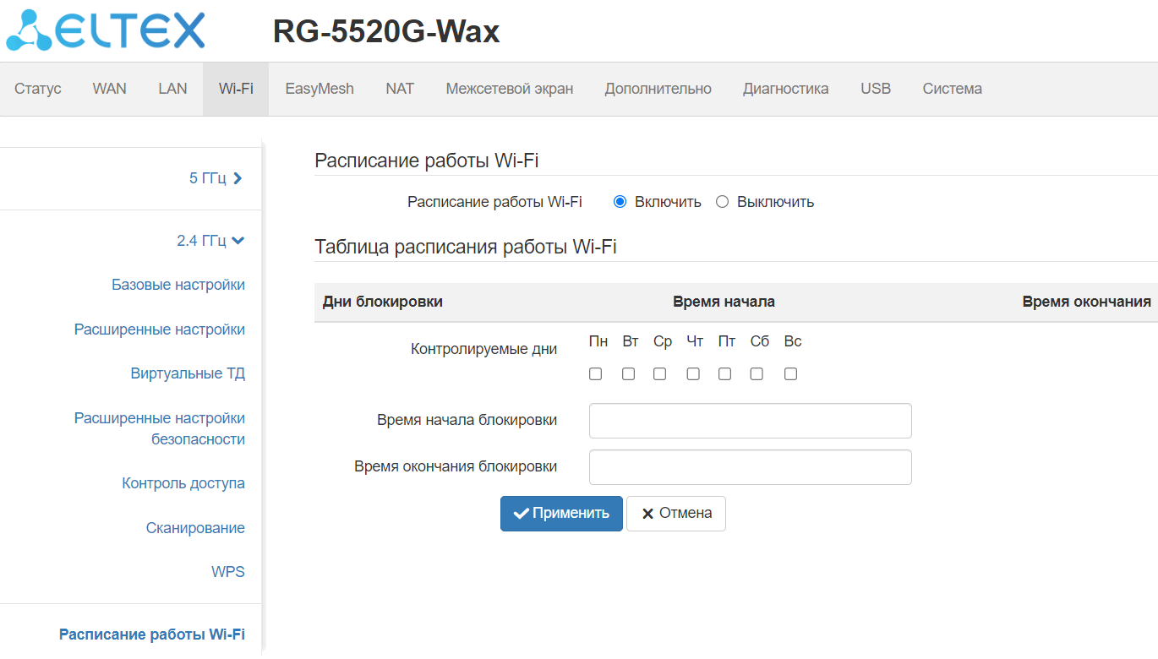Enable the Сб day checkbox
The image size is (1158, 659).
coord(757,373)
